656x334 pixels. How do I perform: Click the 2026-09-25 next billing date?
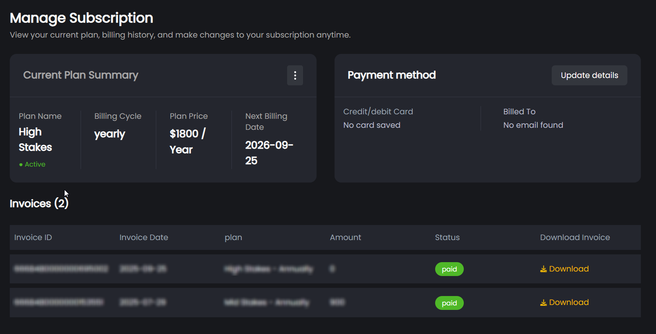[x=269, y=153]
